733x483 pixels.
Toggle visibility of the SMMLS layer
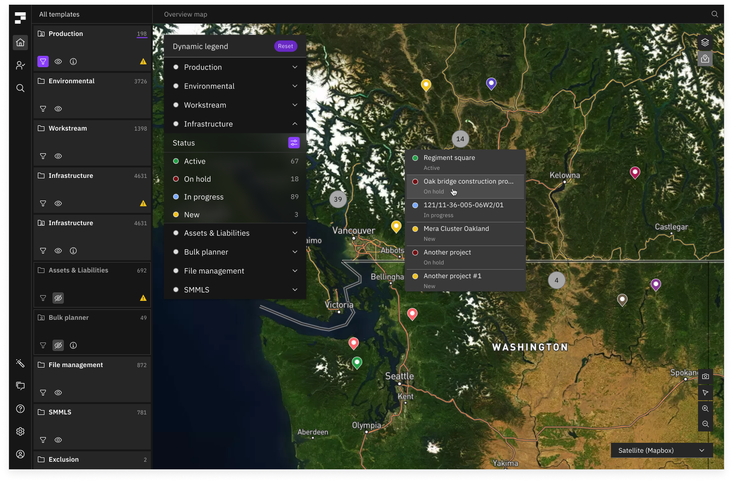(x=58, y=440)
